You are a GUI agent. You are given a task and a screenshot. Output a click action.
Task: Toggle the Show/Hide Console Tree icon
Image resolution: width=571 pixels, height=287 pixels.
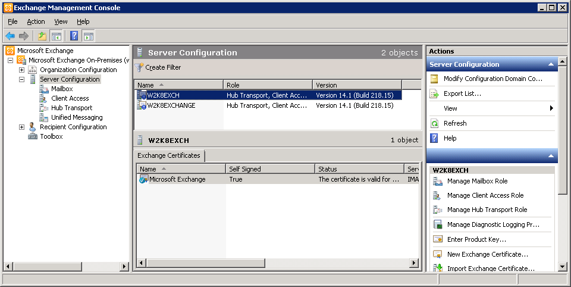[56, 36]
